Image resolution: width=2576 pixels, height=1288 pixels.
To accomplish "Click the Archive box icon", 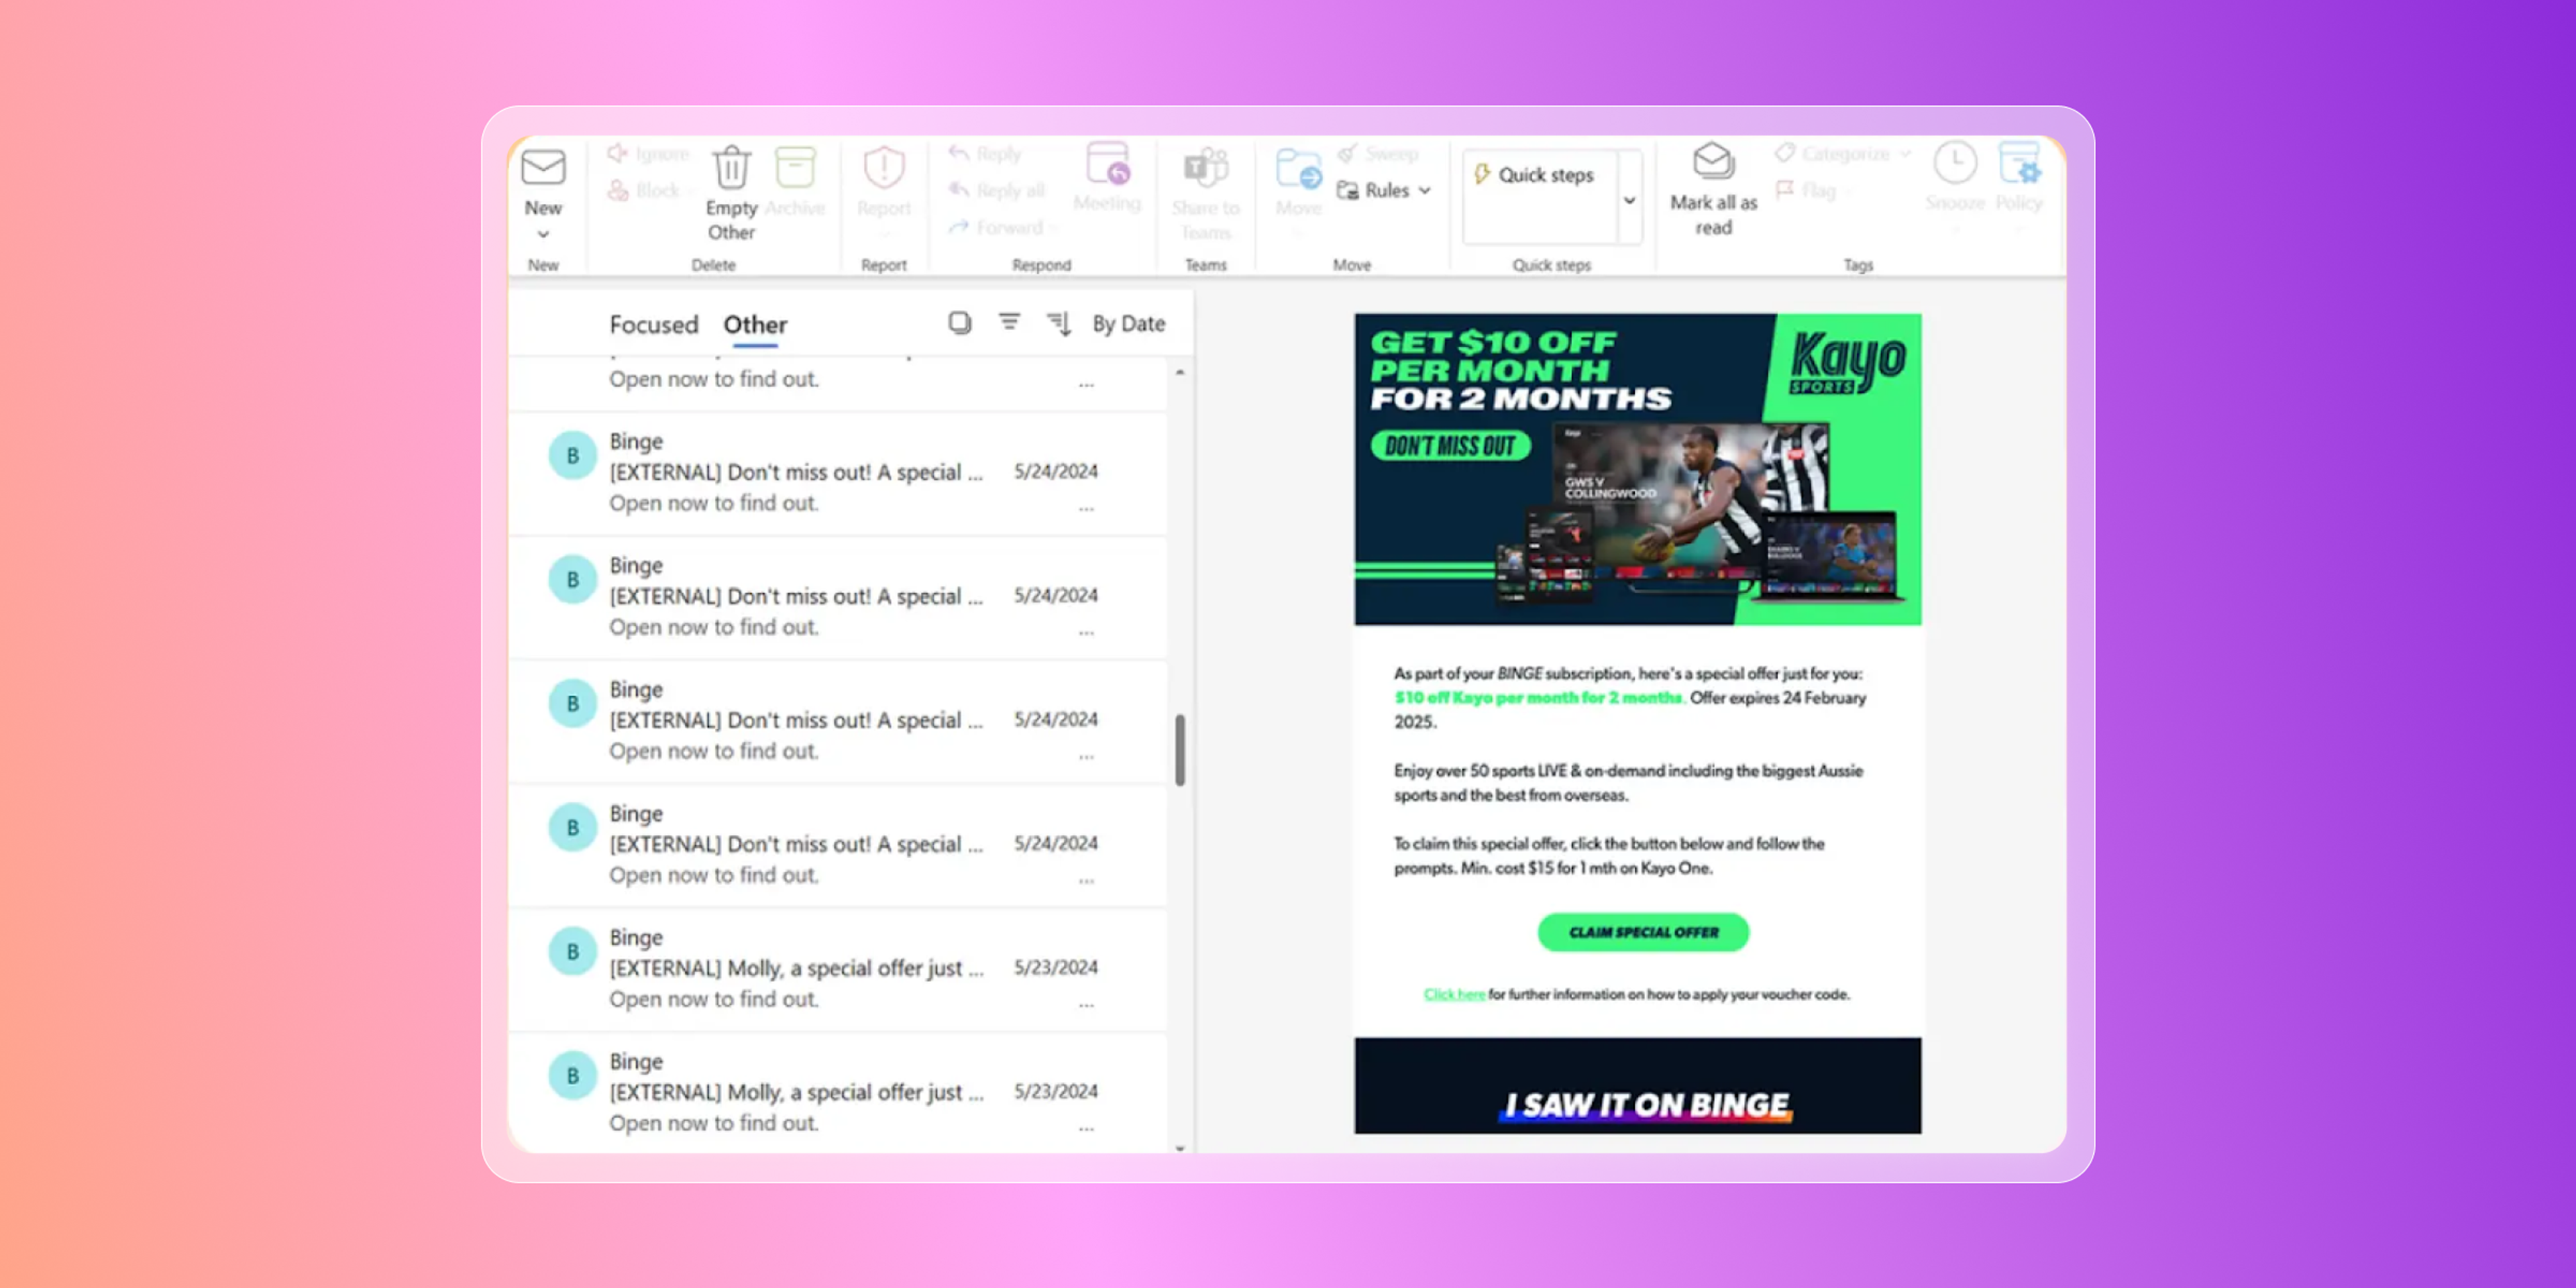I will 795,167.
